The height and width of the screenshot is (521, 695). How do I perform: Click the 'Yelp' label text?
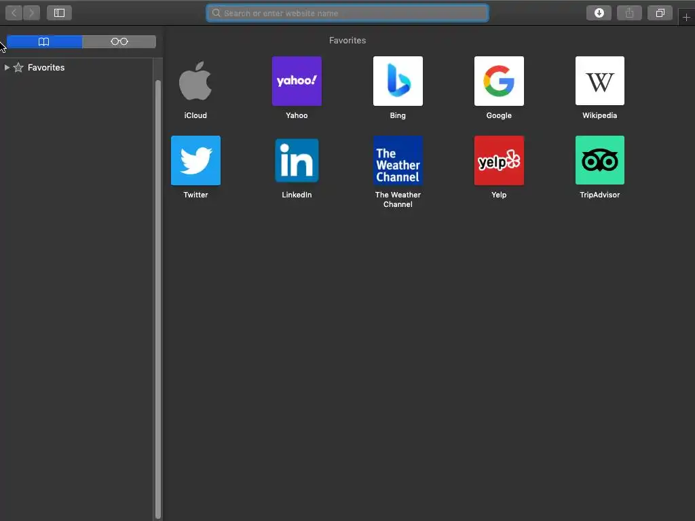(499, 195)
